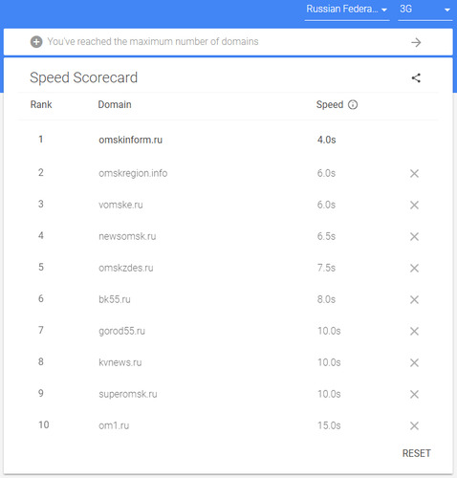Image resolution: width=457 pixels, height=478 pixels.
Task: Remove bk55.ru using its X icon
Action: tap(414, 299)
